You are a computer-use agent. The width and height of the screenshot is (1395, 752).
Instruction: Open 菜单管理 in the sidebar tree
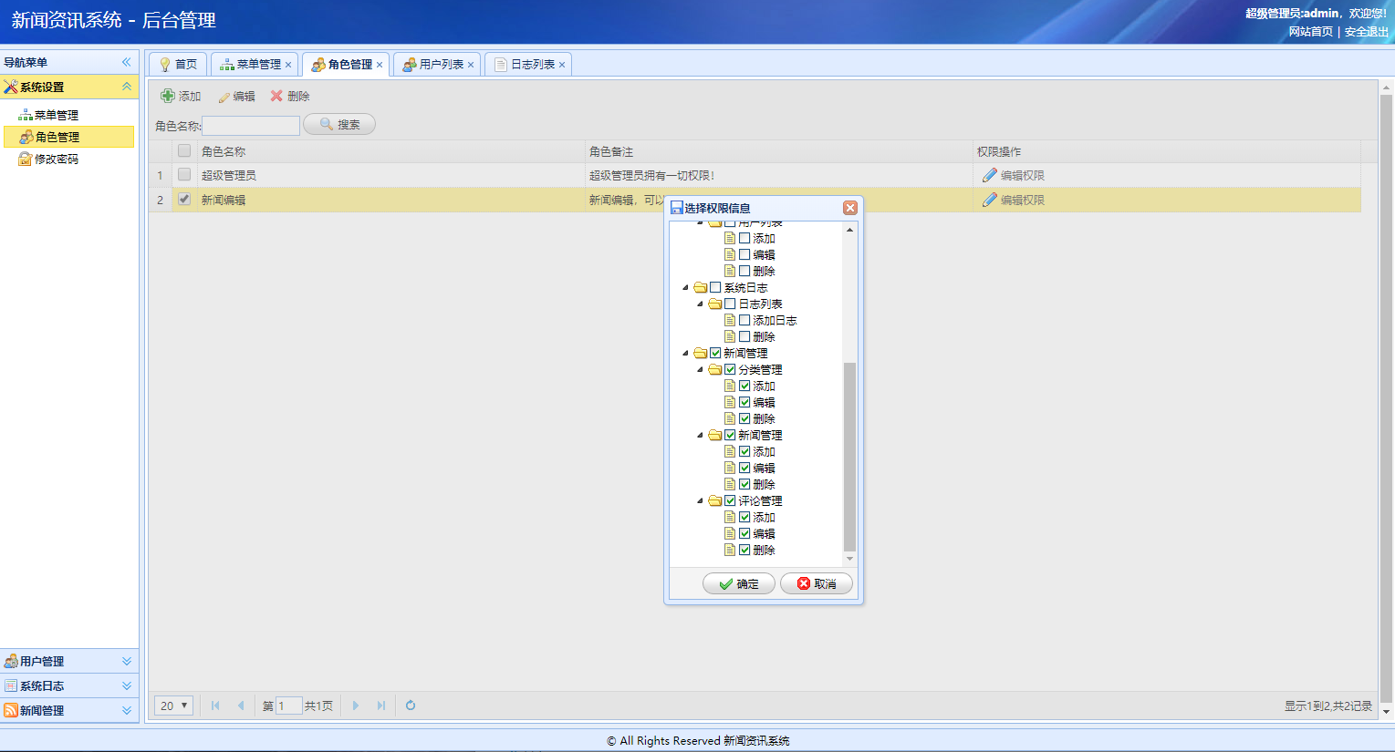pos(56,115)
